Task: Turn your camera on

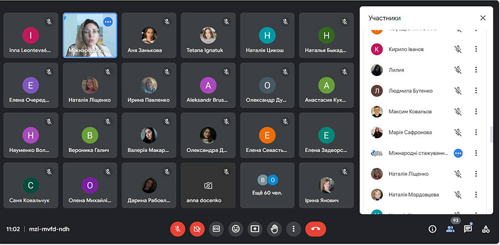Action: [x=197, y=229]
